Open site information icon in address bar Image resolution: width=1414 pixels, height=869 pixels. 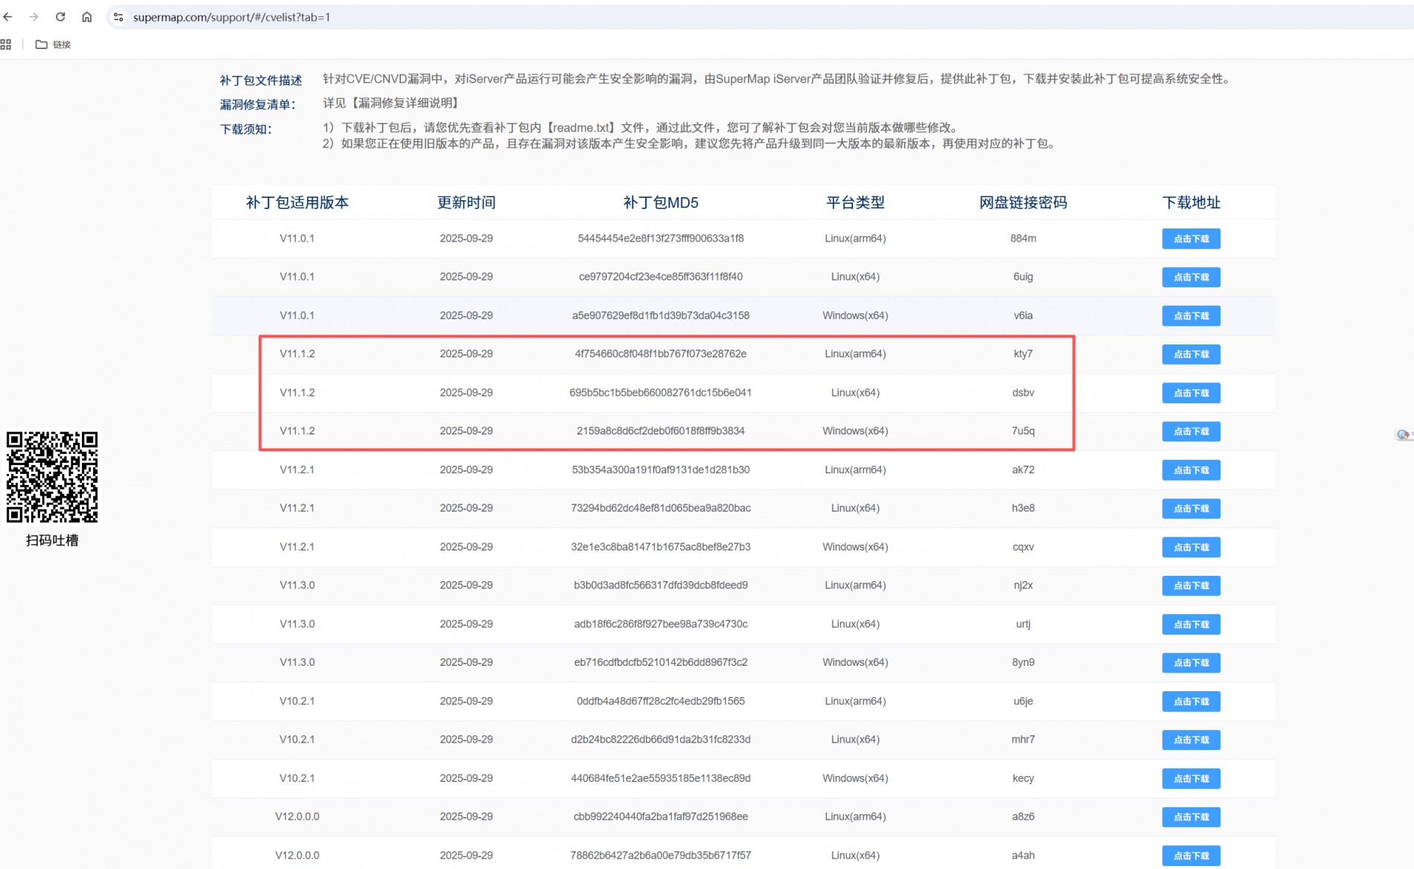click(x=118, y=16)
